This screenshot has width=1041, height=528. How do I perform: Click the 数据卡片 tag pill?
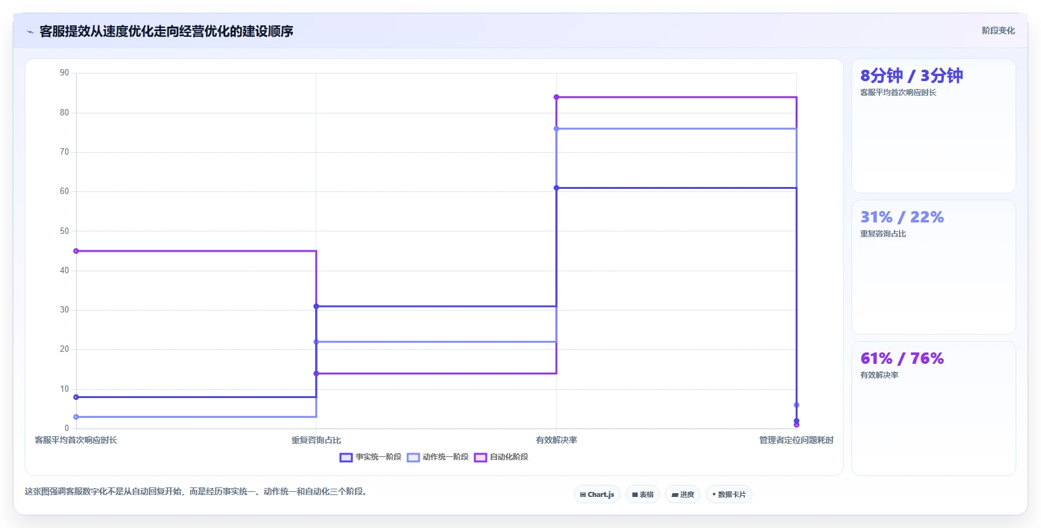point(729,494)
